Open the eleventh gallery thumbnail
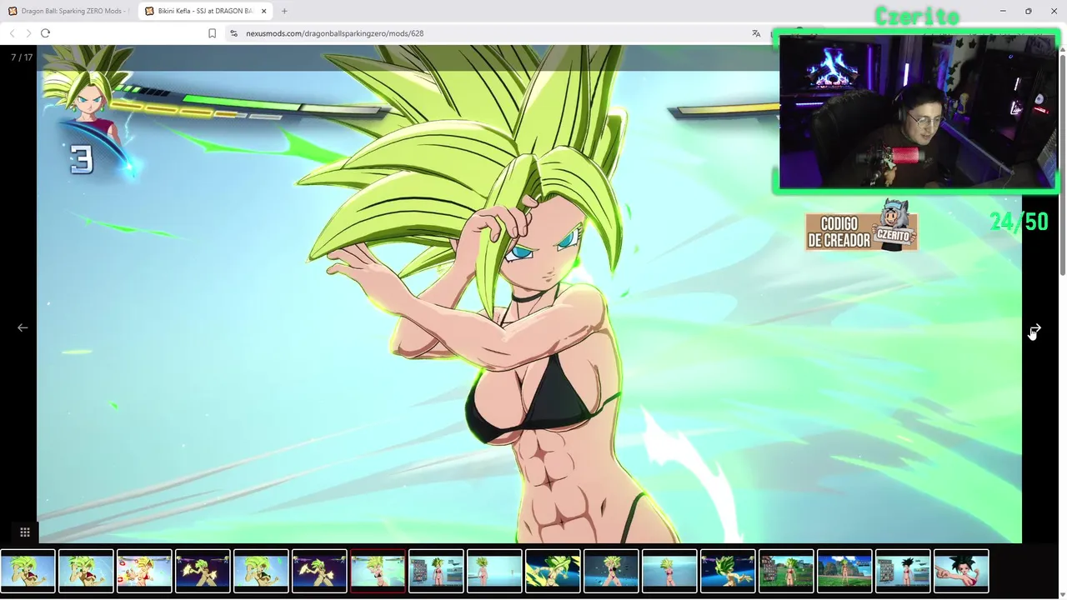Screen dimensions: 1067x600 (611, 571)
